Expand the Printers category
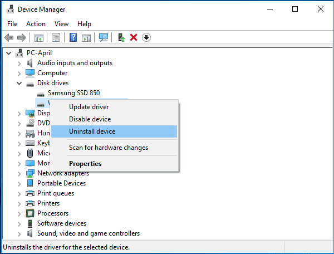Image resolution: width=334 pixels, height=254 pixels. click(19, 204)
